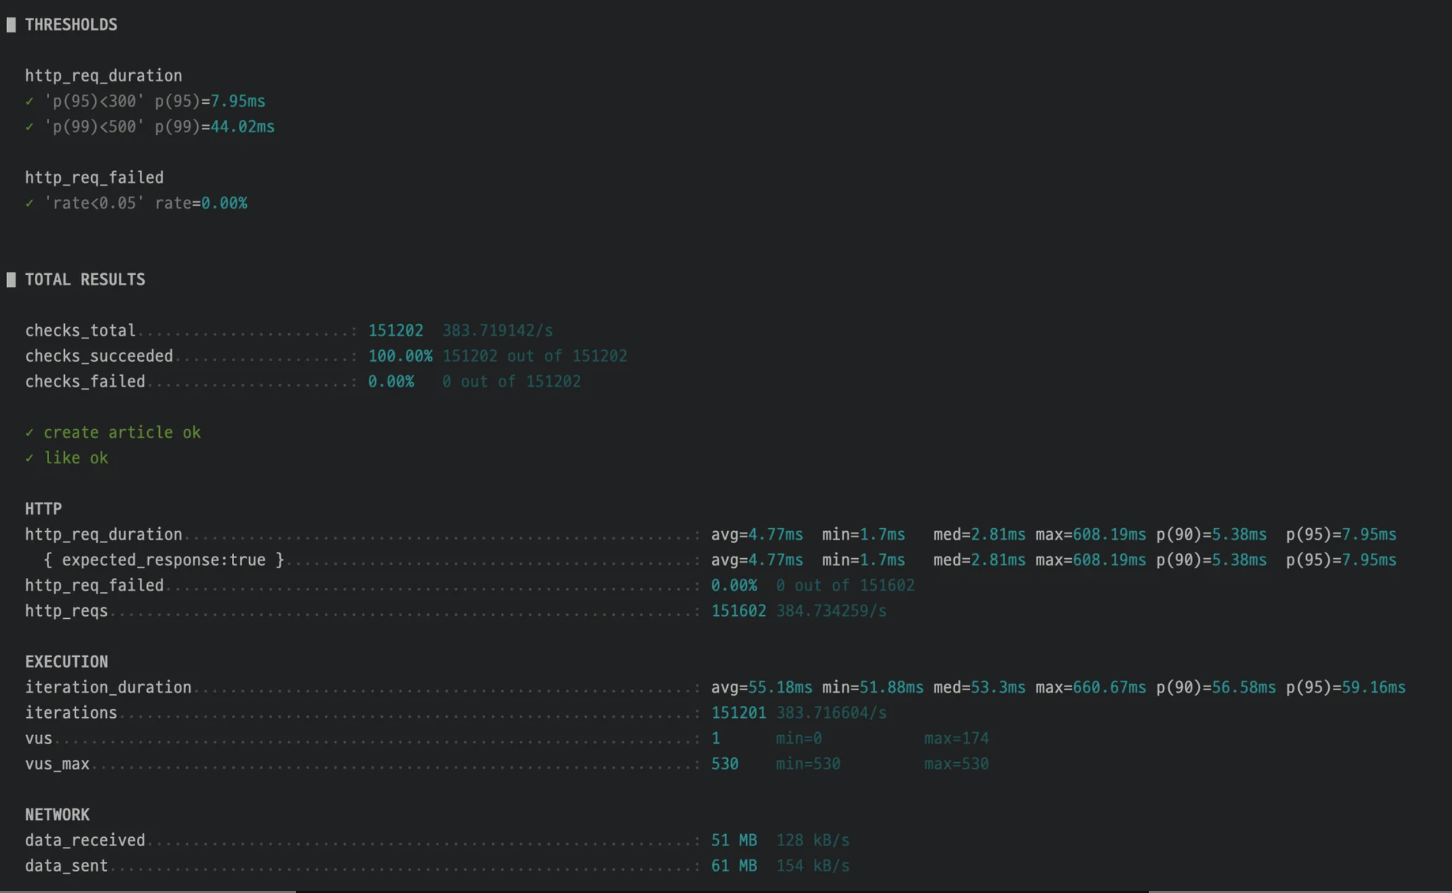Click the EXECUTION section label
Viewport: 1452px width, 893px height.
66,662
